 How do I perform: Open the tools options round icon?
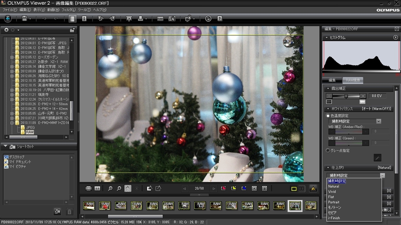pyautogui.click(x=208, y=19)
